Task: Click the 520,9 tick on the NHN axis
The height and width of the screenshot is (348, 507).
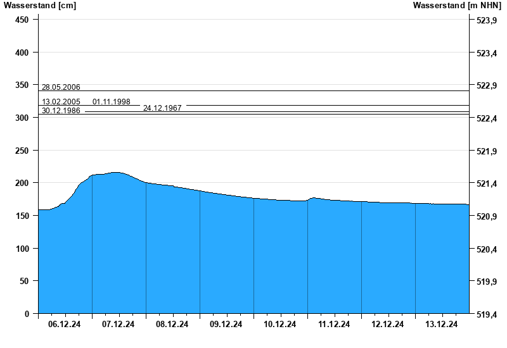Action: click(x=486, y=217)
